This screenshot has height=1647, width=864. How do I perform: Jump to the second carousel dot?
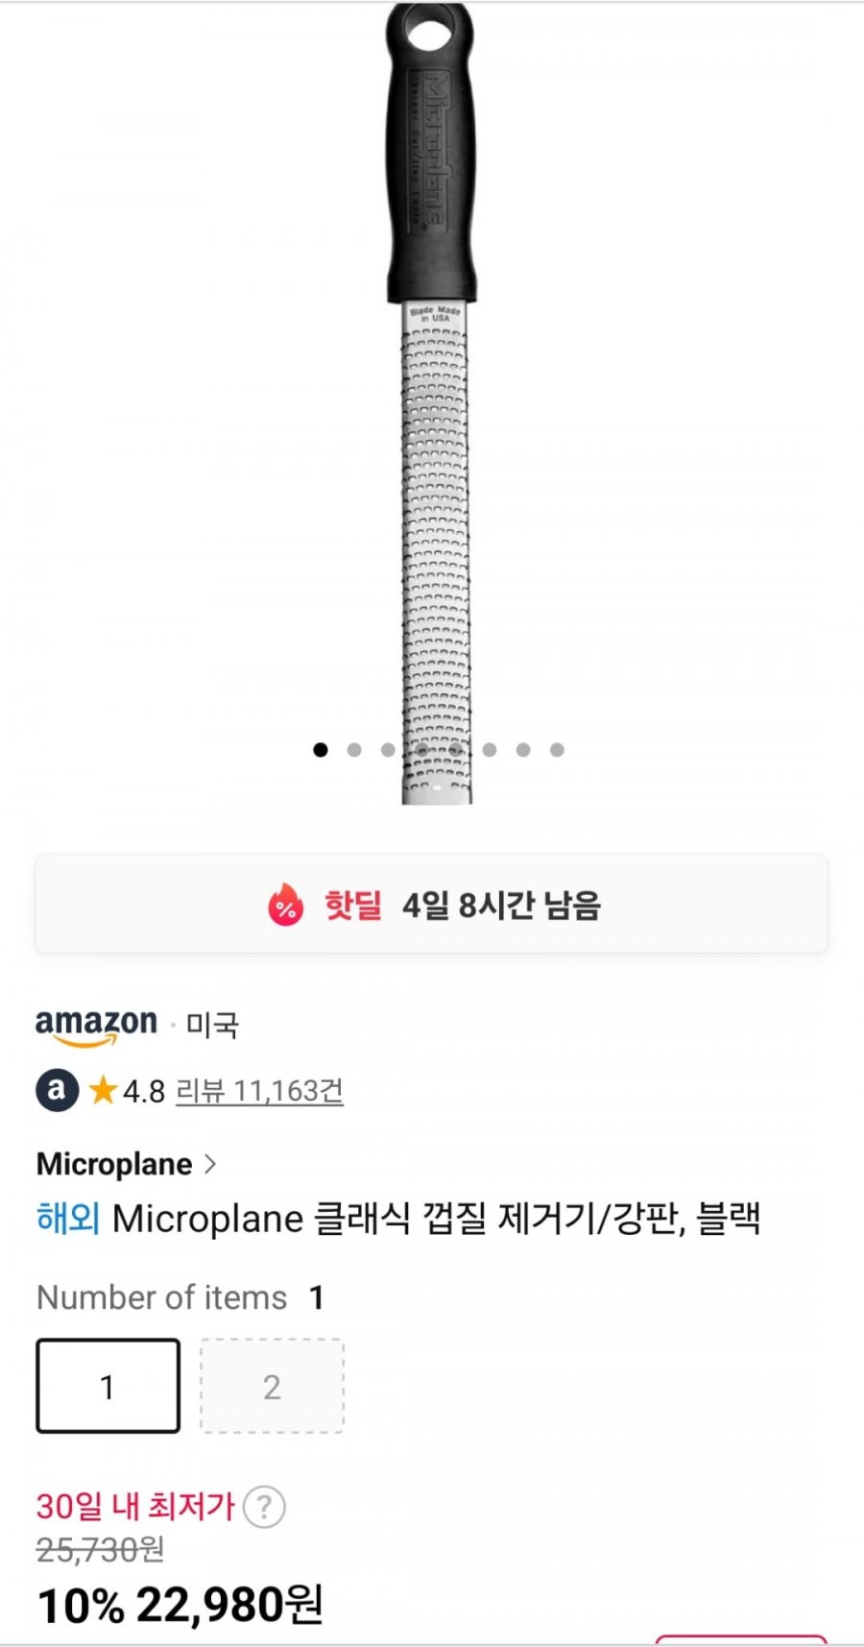(x=354, y=750)
